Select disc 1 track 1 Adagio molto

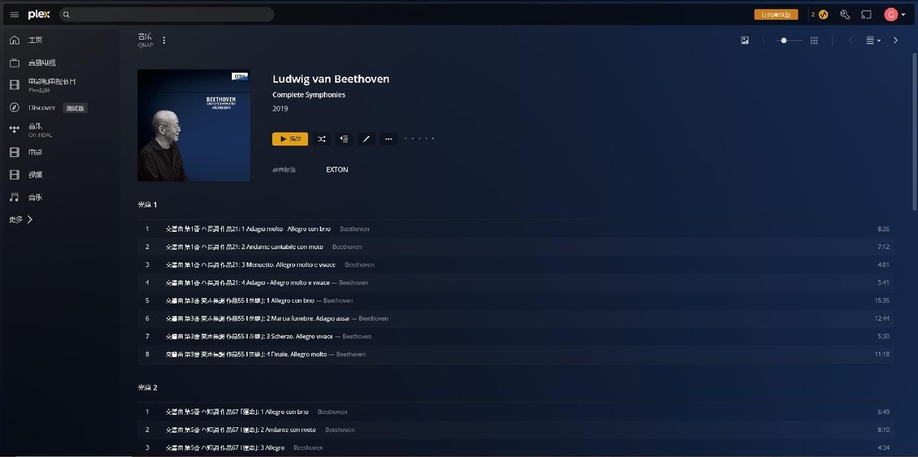[x=516, y=229]
